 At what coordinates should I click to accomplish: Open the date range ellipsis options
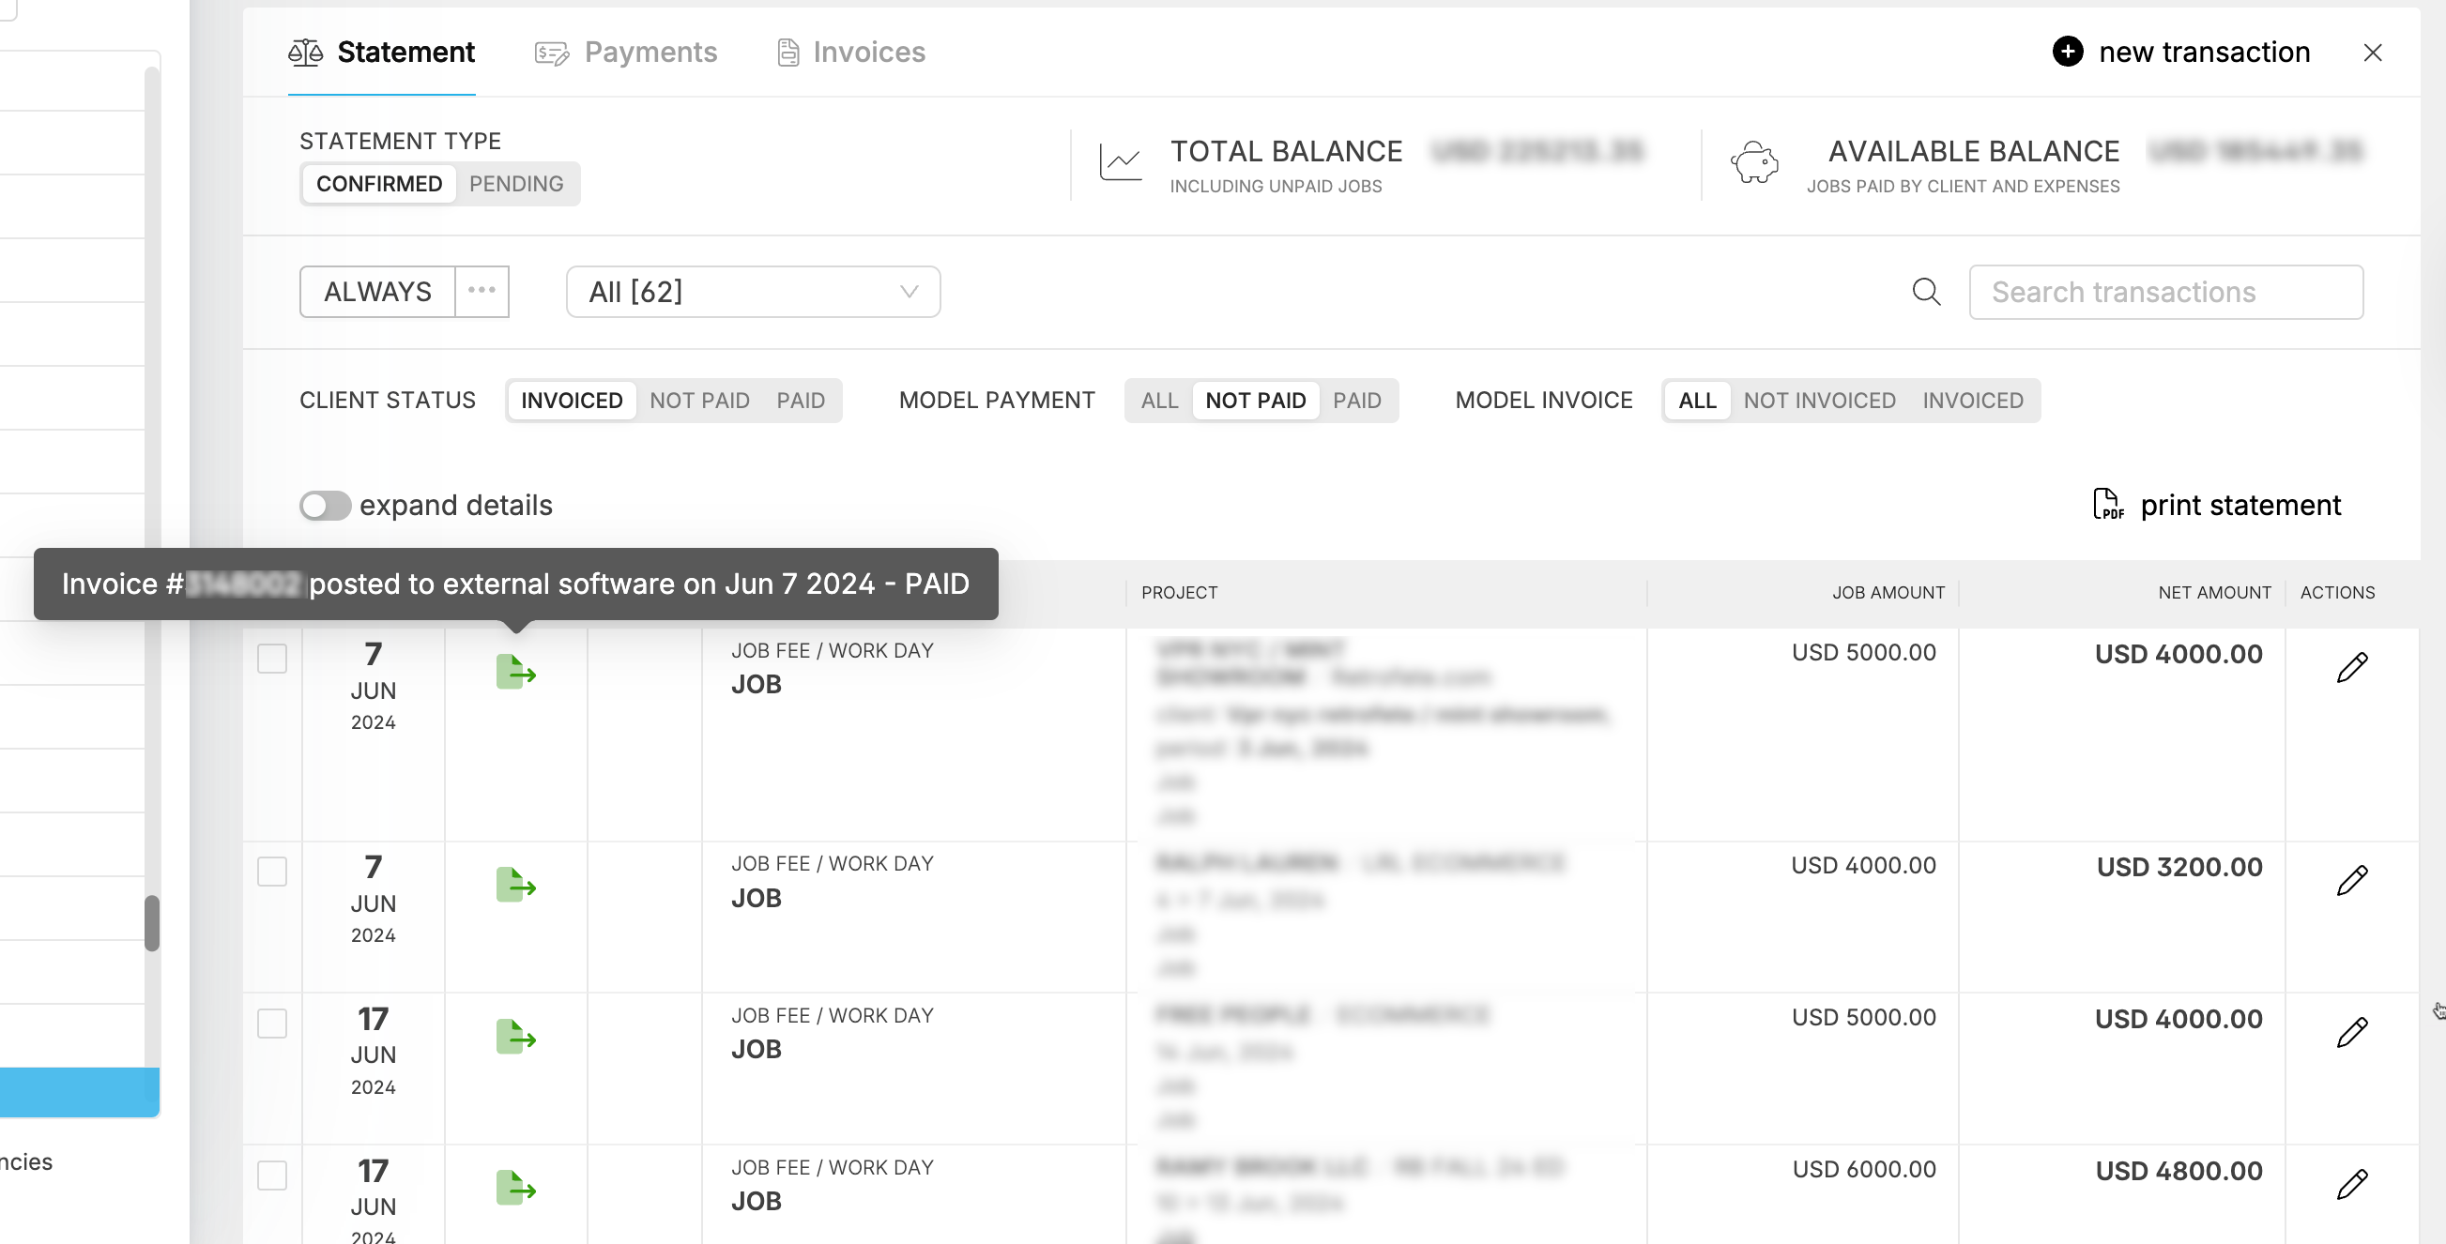(482, 291)
